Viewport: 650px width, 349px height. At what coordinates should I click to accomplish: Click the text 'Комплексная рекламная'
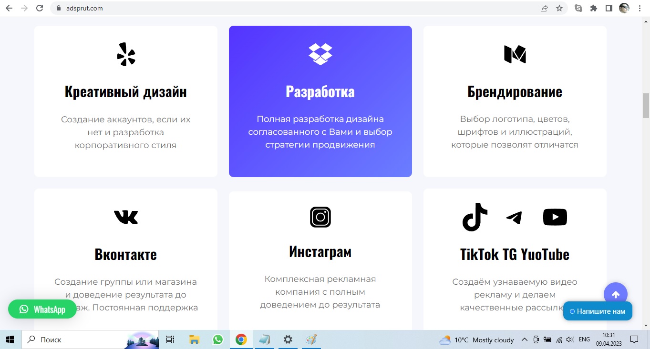coord(320,279)
